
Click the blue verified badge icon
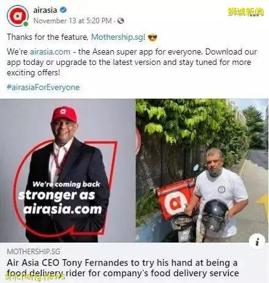[x=64, y=10]
